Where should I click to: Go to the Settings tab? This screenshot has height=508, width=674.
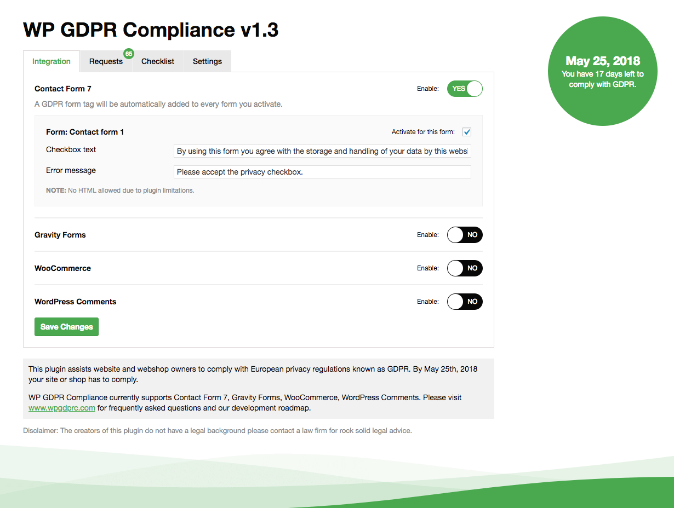[x=207, y=61]
